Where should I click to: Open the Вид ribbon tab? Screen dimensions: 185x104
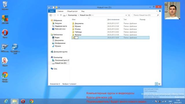tap(83, 11)
